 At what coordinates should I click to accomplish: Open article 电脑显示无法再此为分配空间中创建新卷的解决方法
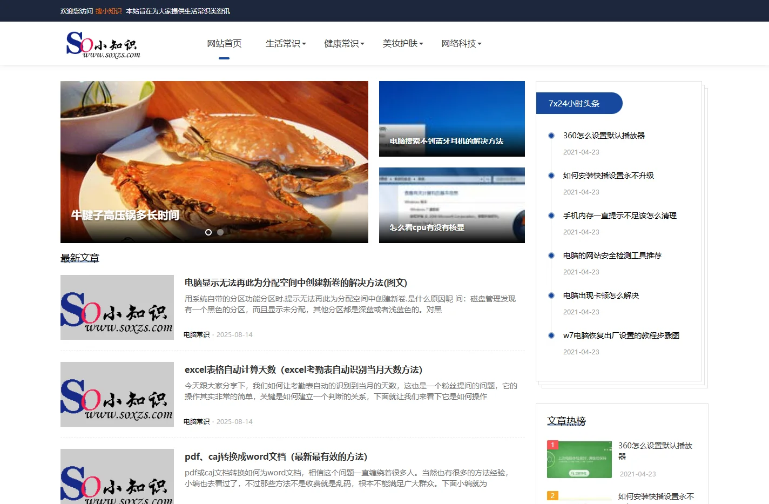296,283
